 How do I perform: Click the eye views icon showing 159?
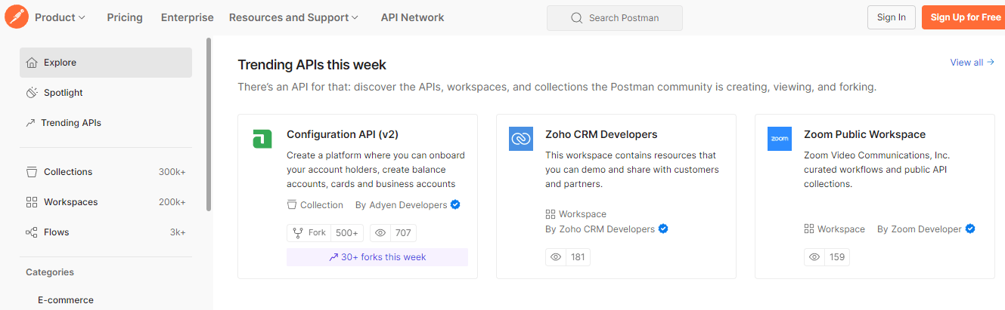coord(814,257)
